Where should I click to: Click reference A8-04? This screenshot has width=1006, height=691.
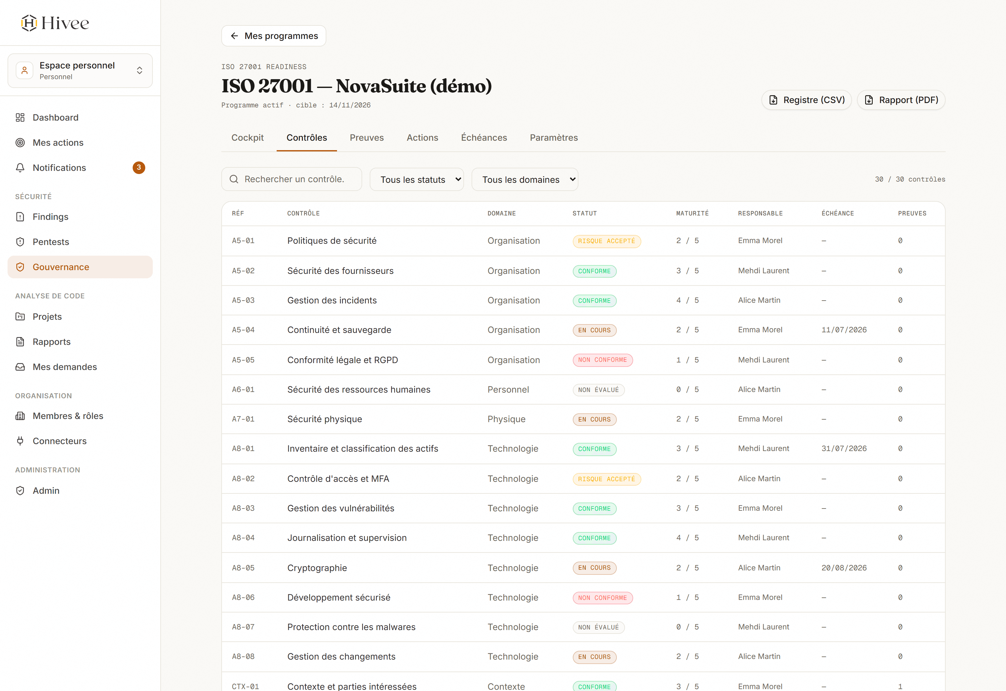(x=243, y=538)
